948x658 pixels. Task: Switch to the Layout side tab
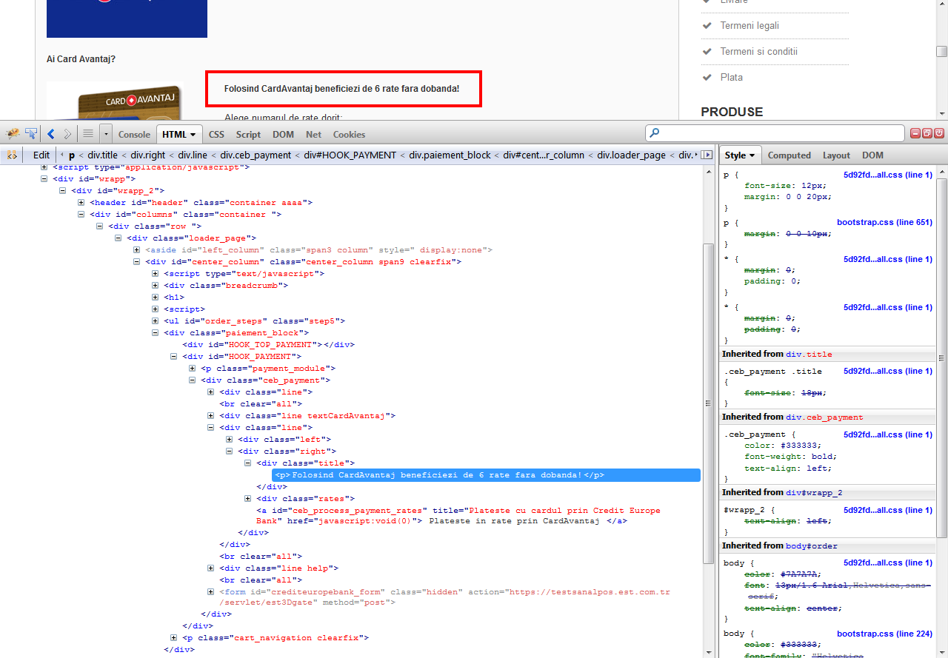836,155
